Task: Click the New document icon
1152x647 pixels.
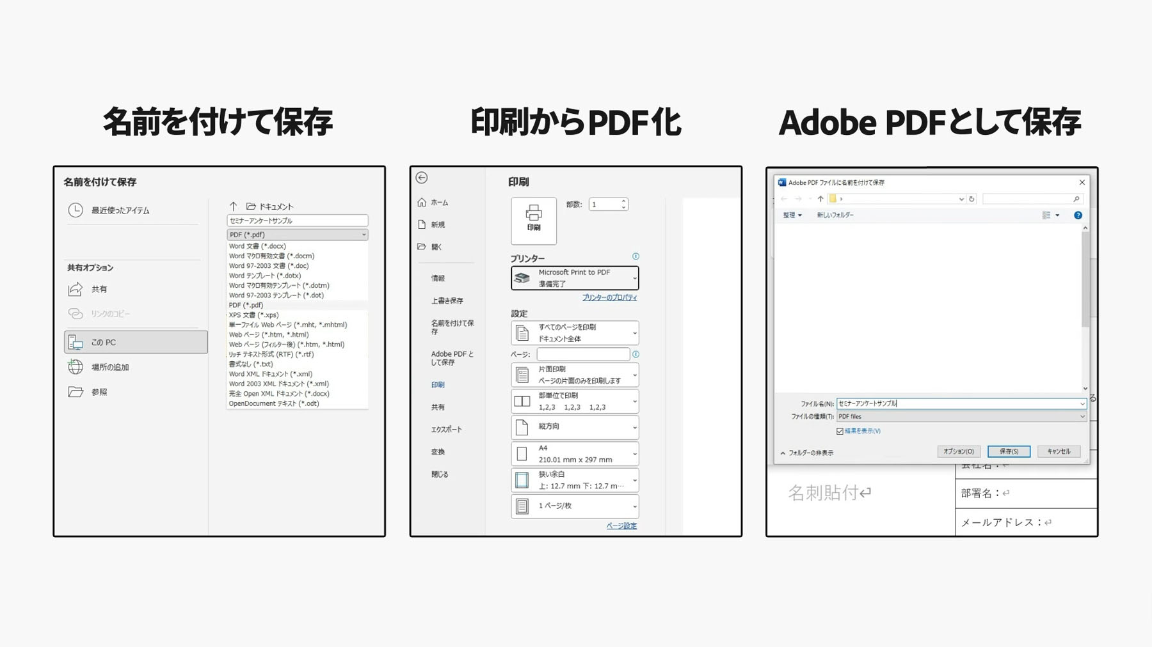Action: point(422,224)
